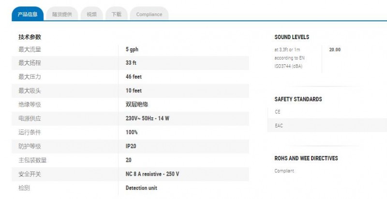
Task: Switch to the Compliance tab
Action: (149, 14)
